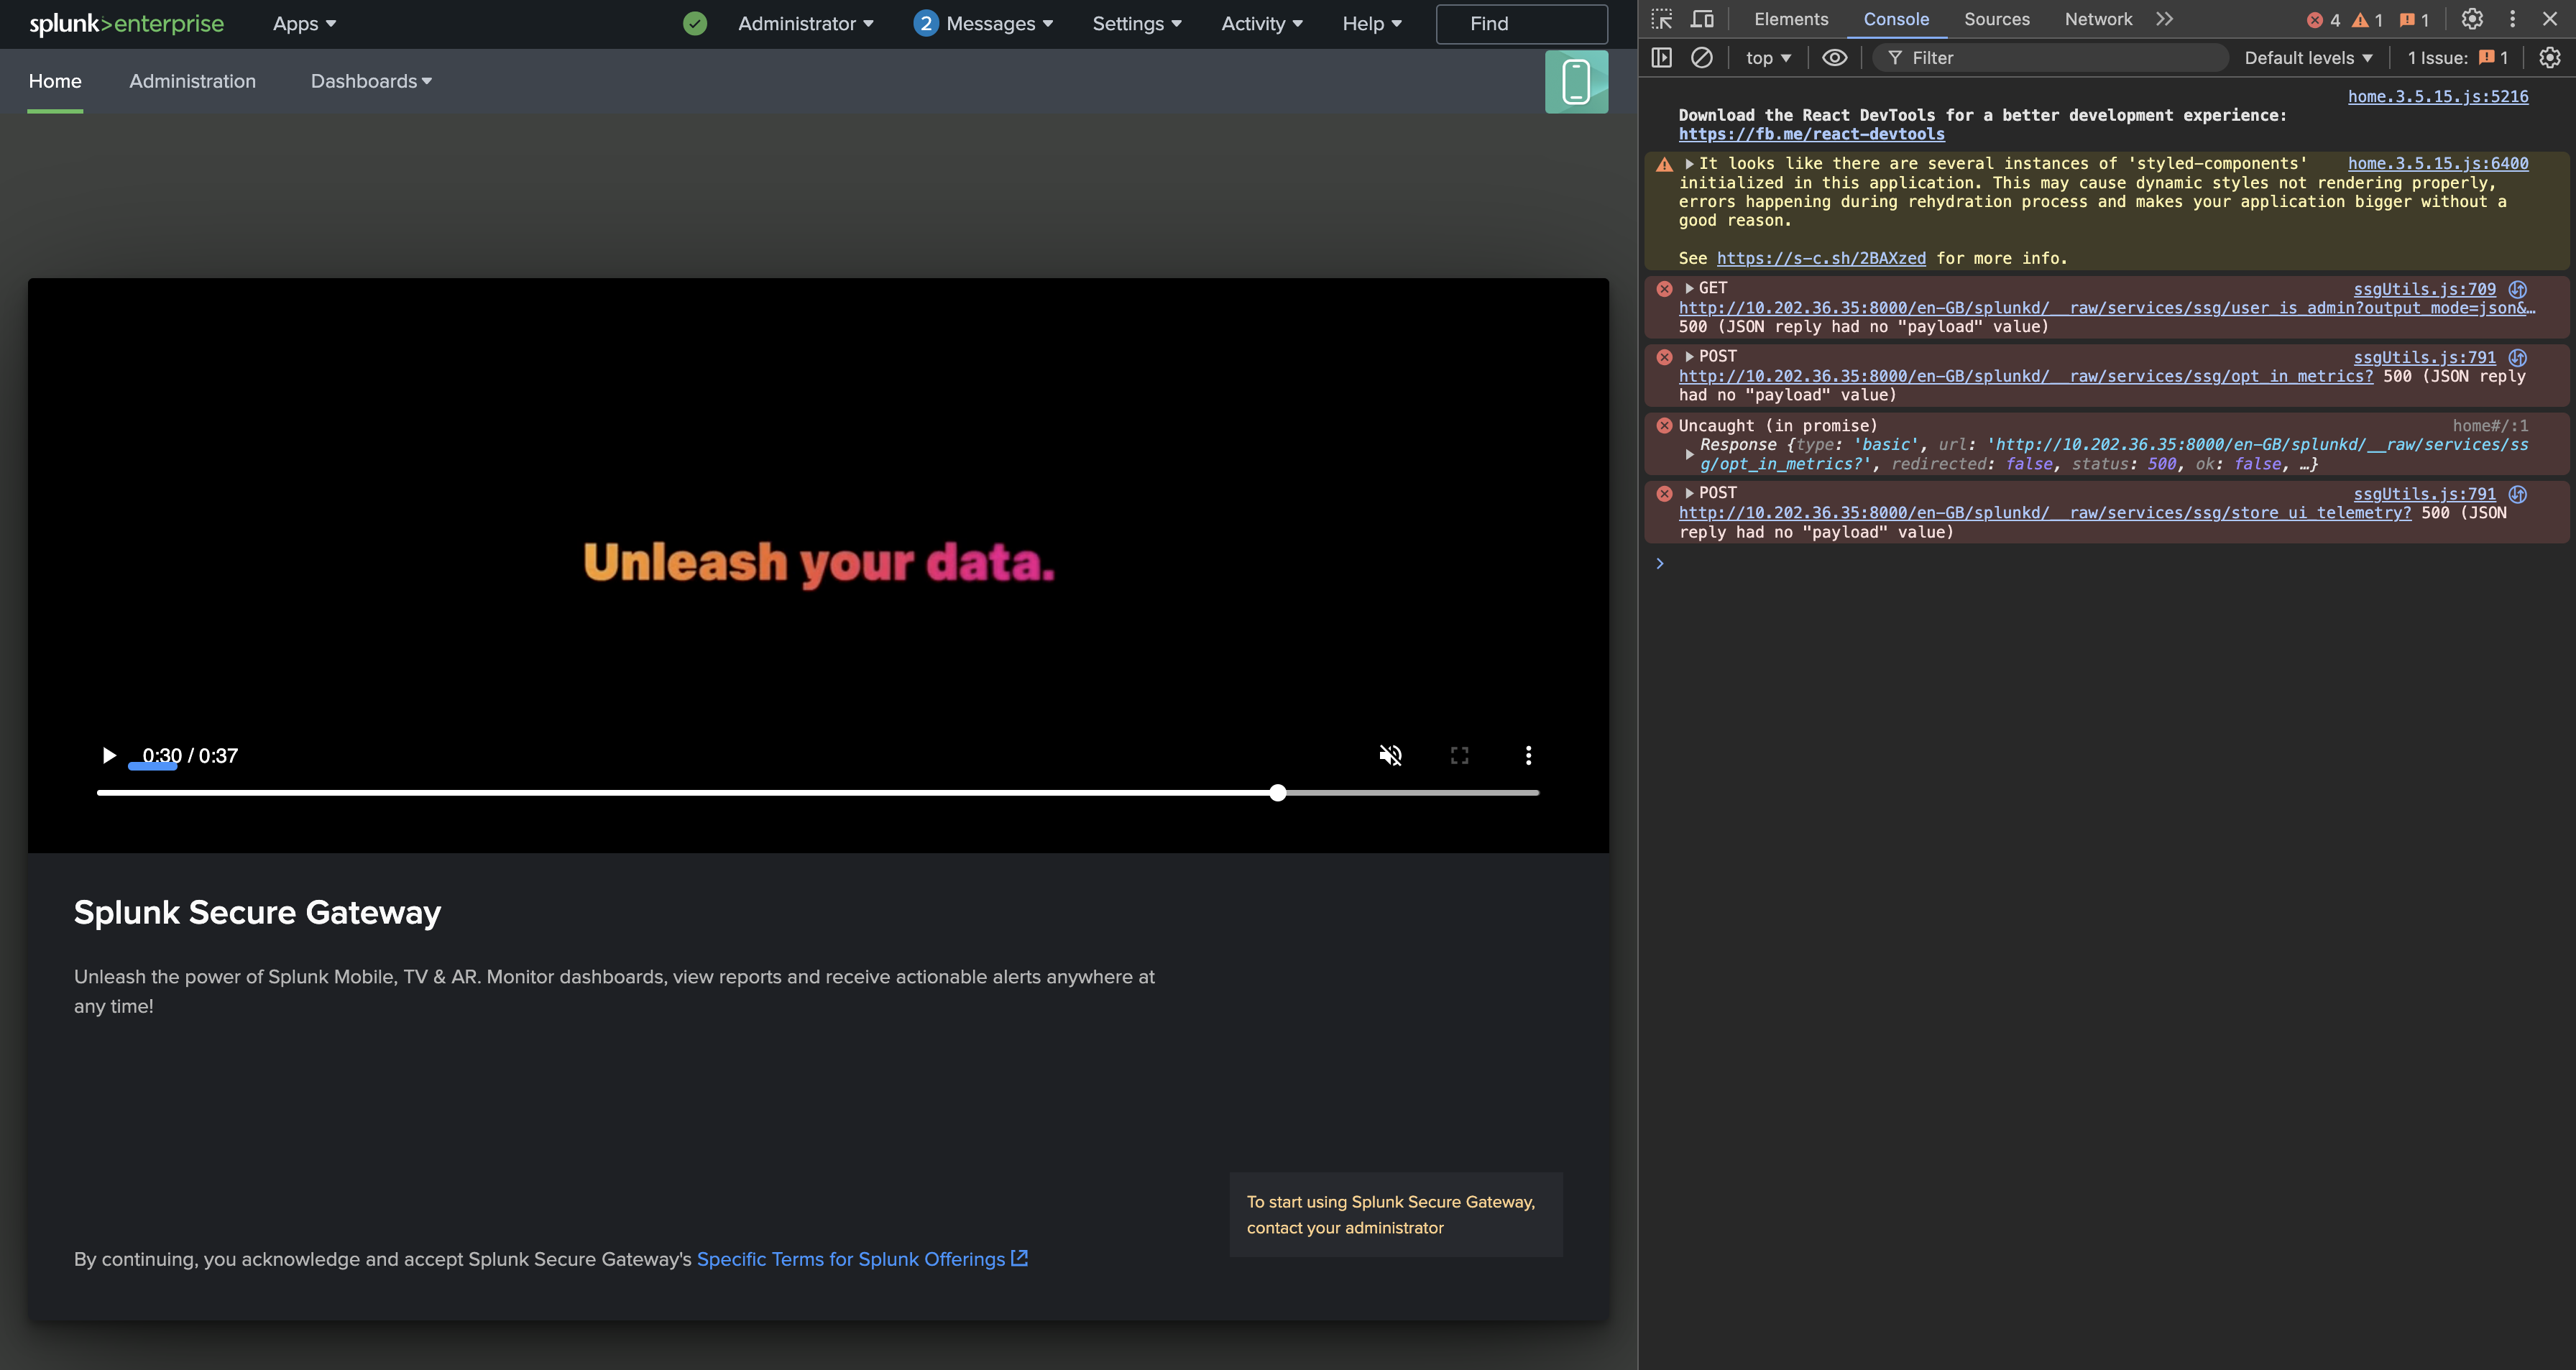Select the inspect element tool in DevTools
Image resolution: width=2576 pixels, height=1370 pixels.
1663,18
